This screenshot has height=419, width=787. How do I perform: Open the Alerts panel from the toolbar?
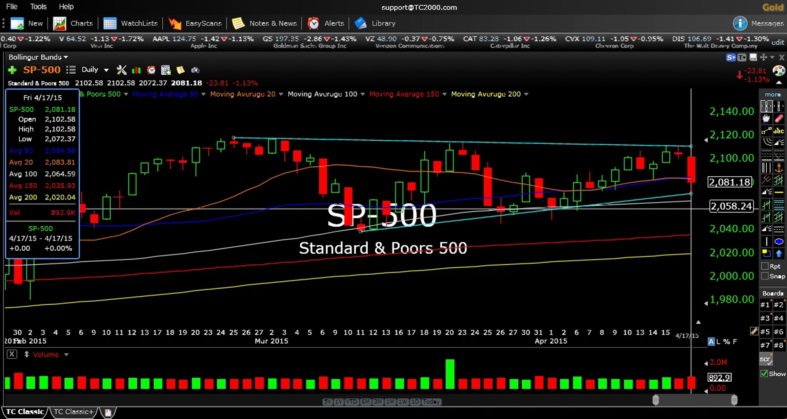(326, 23)
